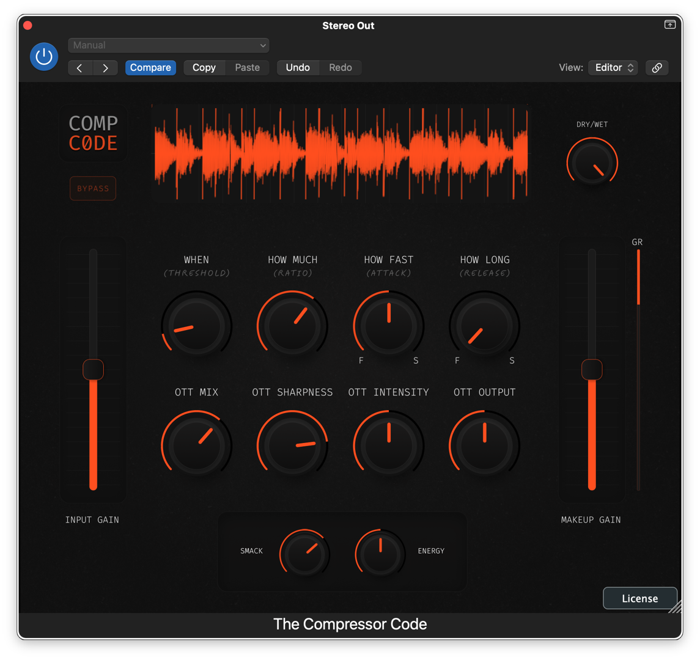Click the orange waveform display

(x=340, y=153)
